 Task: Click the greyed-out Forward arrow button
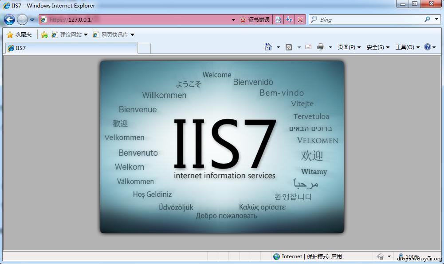click(22, 20)
